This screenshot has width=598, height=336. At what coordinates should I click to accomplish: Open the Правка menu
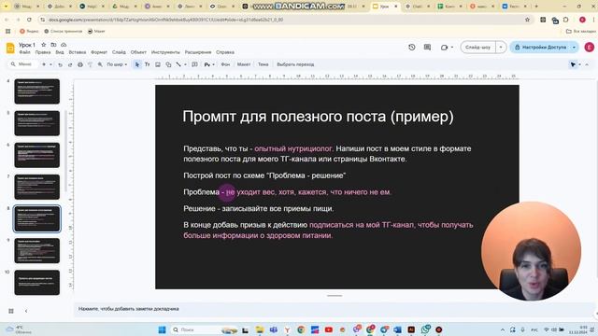click(43, 52)
